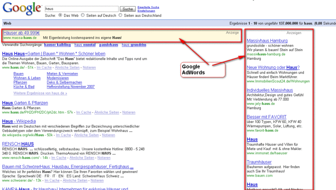Click the 'www.massa-haus.de' green URL text
The image size is (336, 190).
coord(20,38)
